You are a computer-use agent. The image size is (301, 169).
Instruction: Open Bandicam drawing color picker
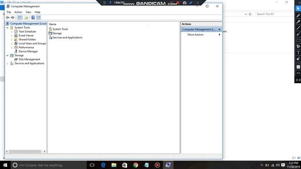click(x=298, y=67)
